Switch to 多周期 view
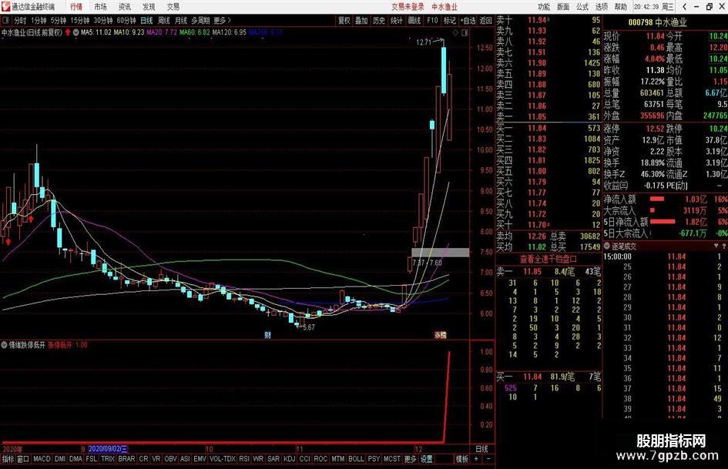The width and height of the screenshot is (728, 469). 201,21
